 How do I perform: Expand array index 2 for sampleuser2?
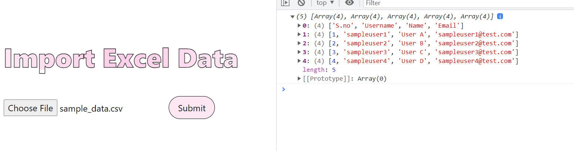tap(299, 43)
